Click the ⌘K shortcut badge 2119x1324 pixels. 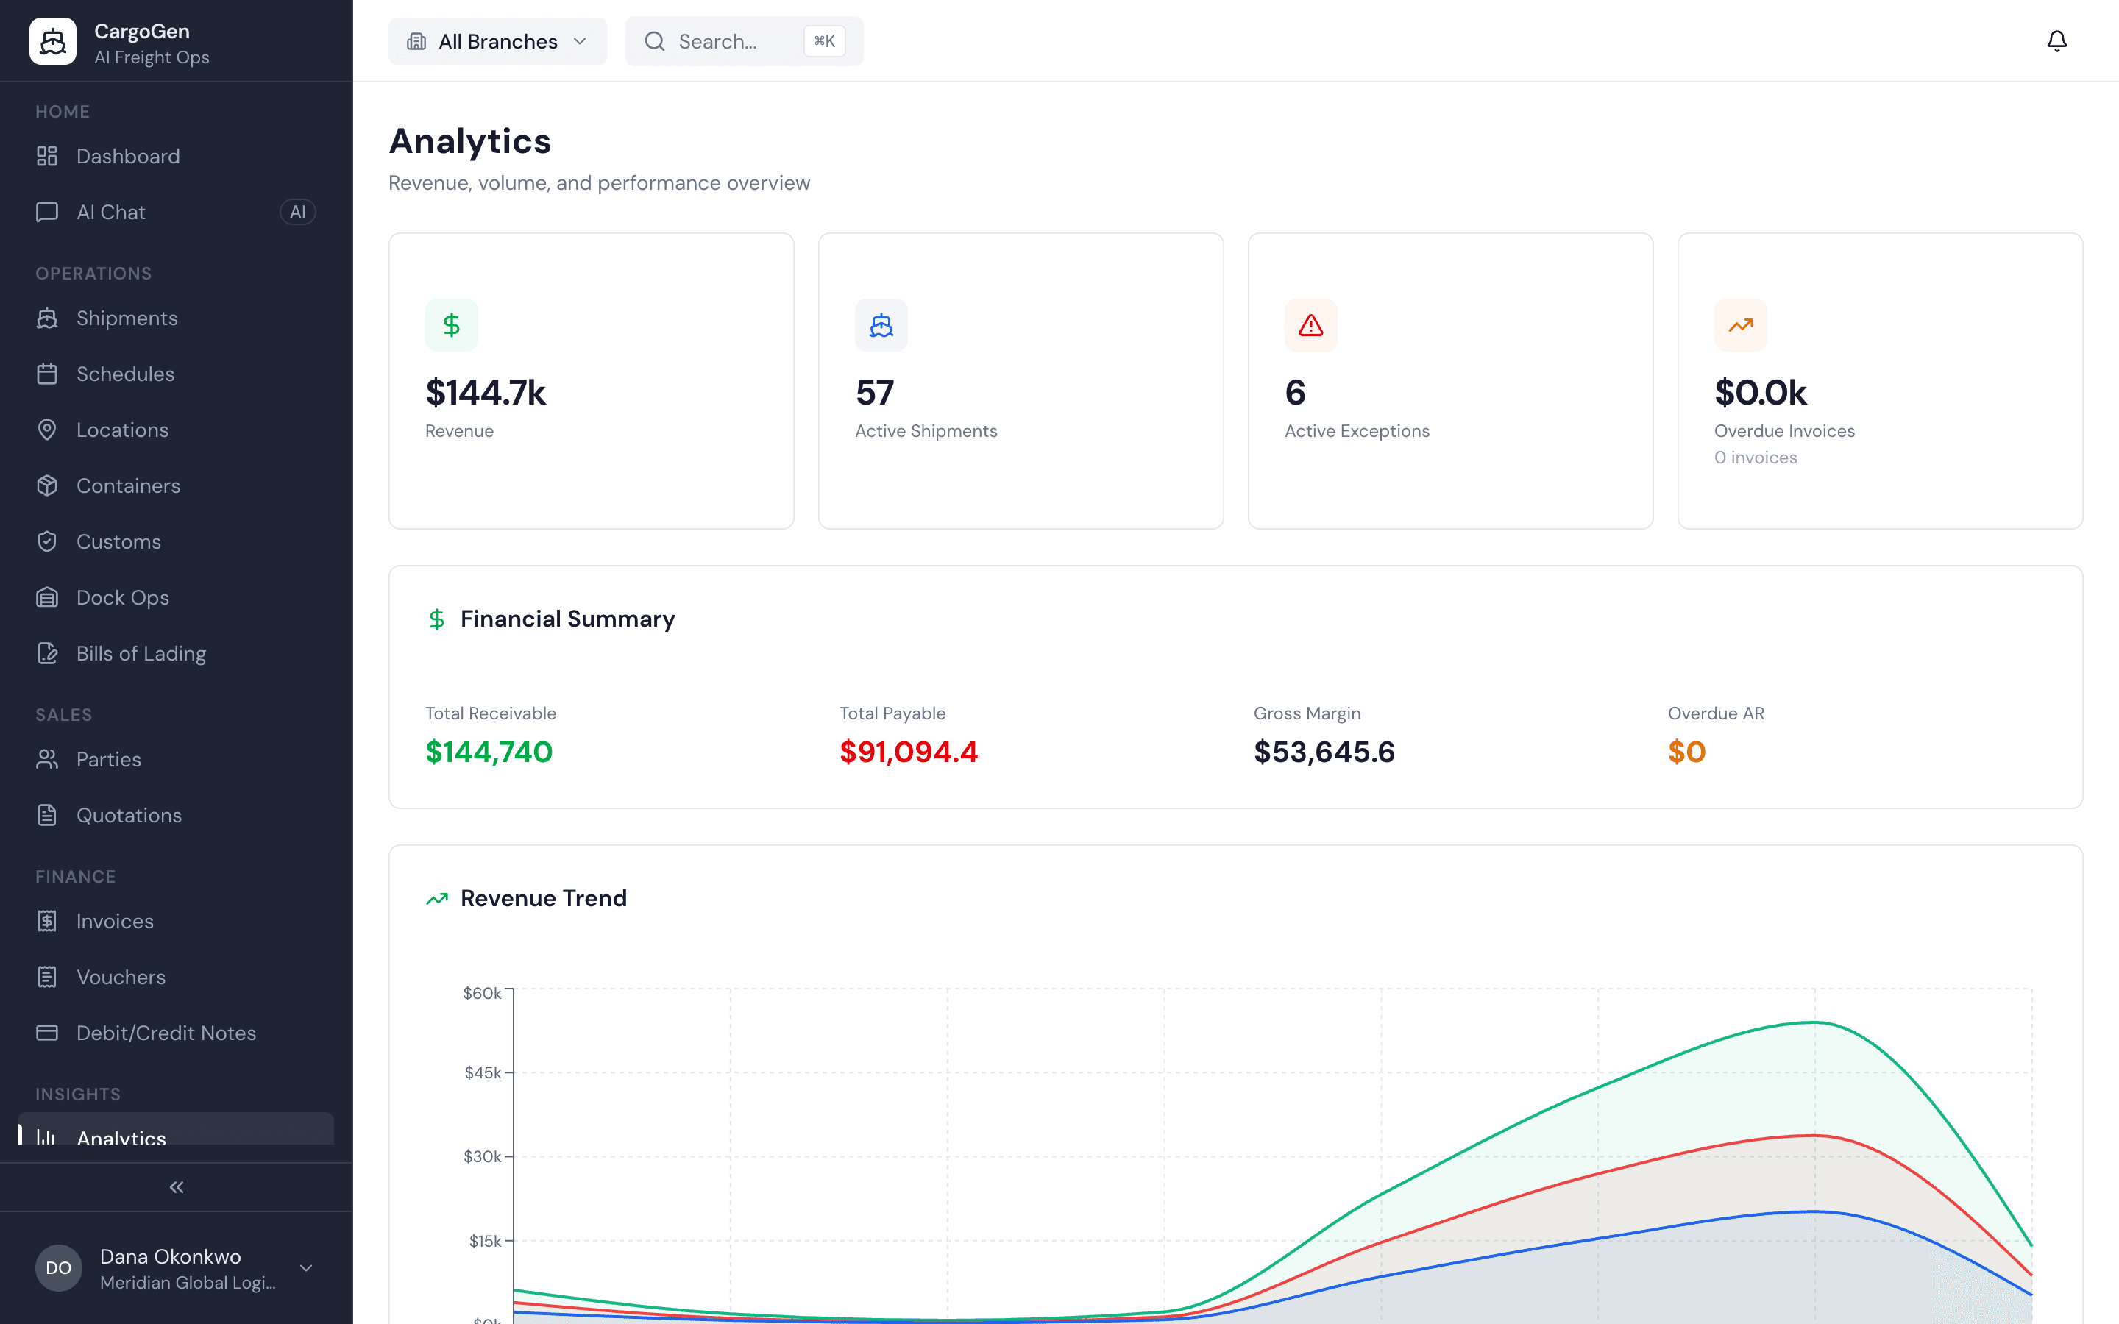[824, 41]
